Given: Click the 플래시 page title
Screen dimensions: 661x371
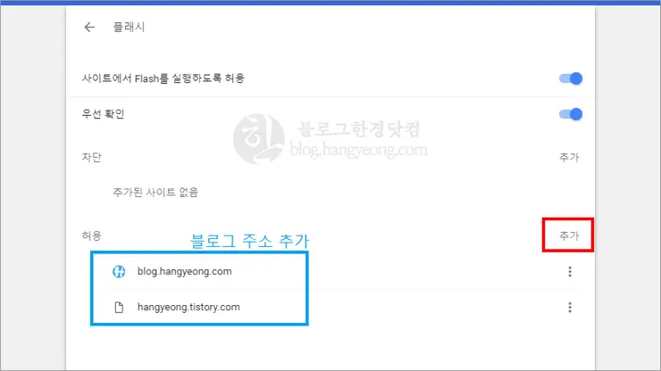Looking at the screenshot, I should (129, 27).
